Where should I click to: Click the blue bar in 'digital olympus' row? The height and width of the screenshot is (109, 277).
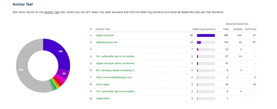(206, 35)
